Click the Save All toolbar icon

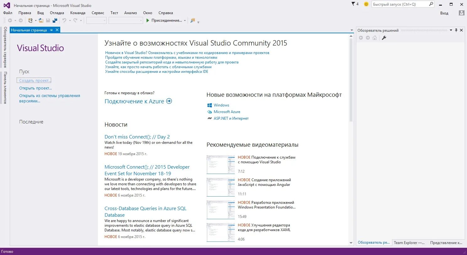(x=55, y=20)
